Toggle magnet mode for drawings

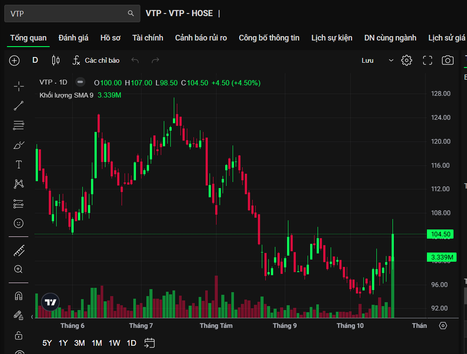(19, 296)
